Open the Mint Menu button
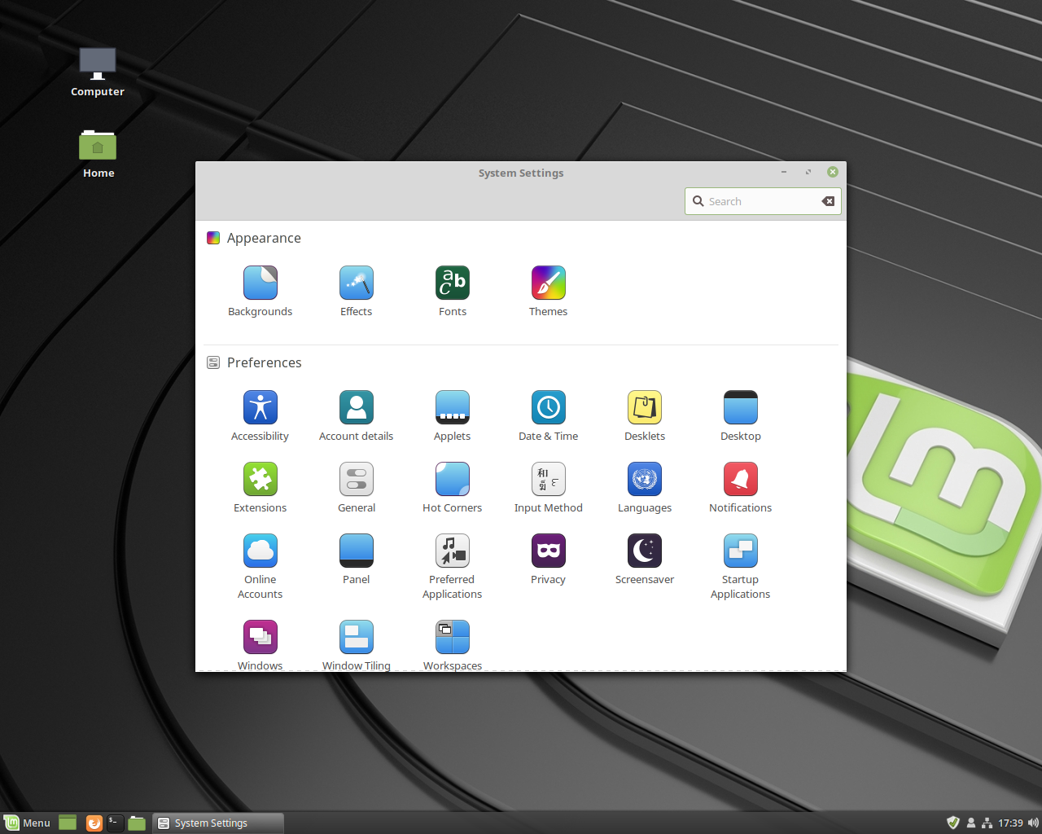The image size is (1042, 834). (x=27, y=823)
